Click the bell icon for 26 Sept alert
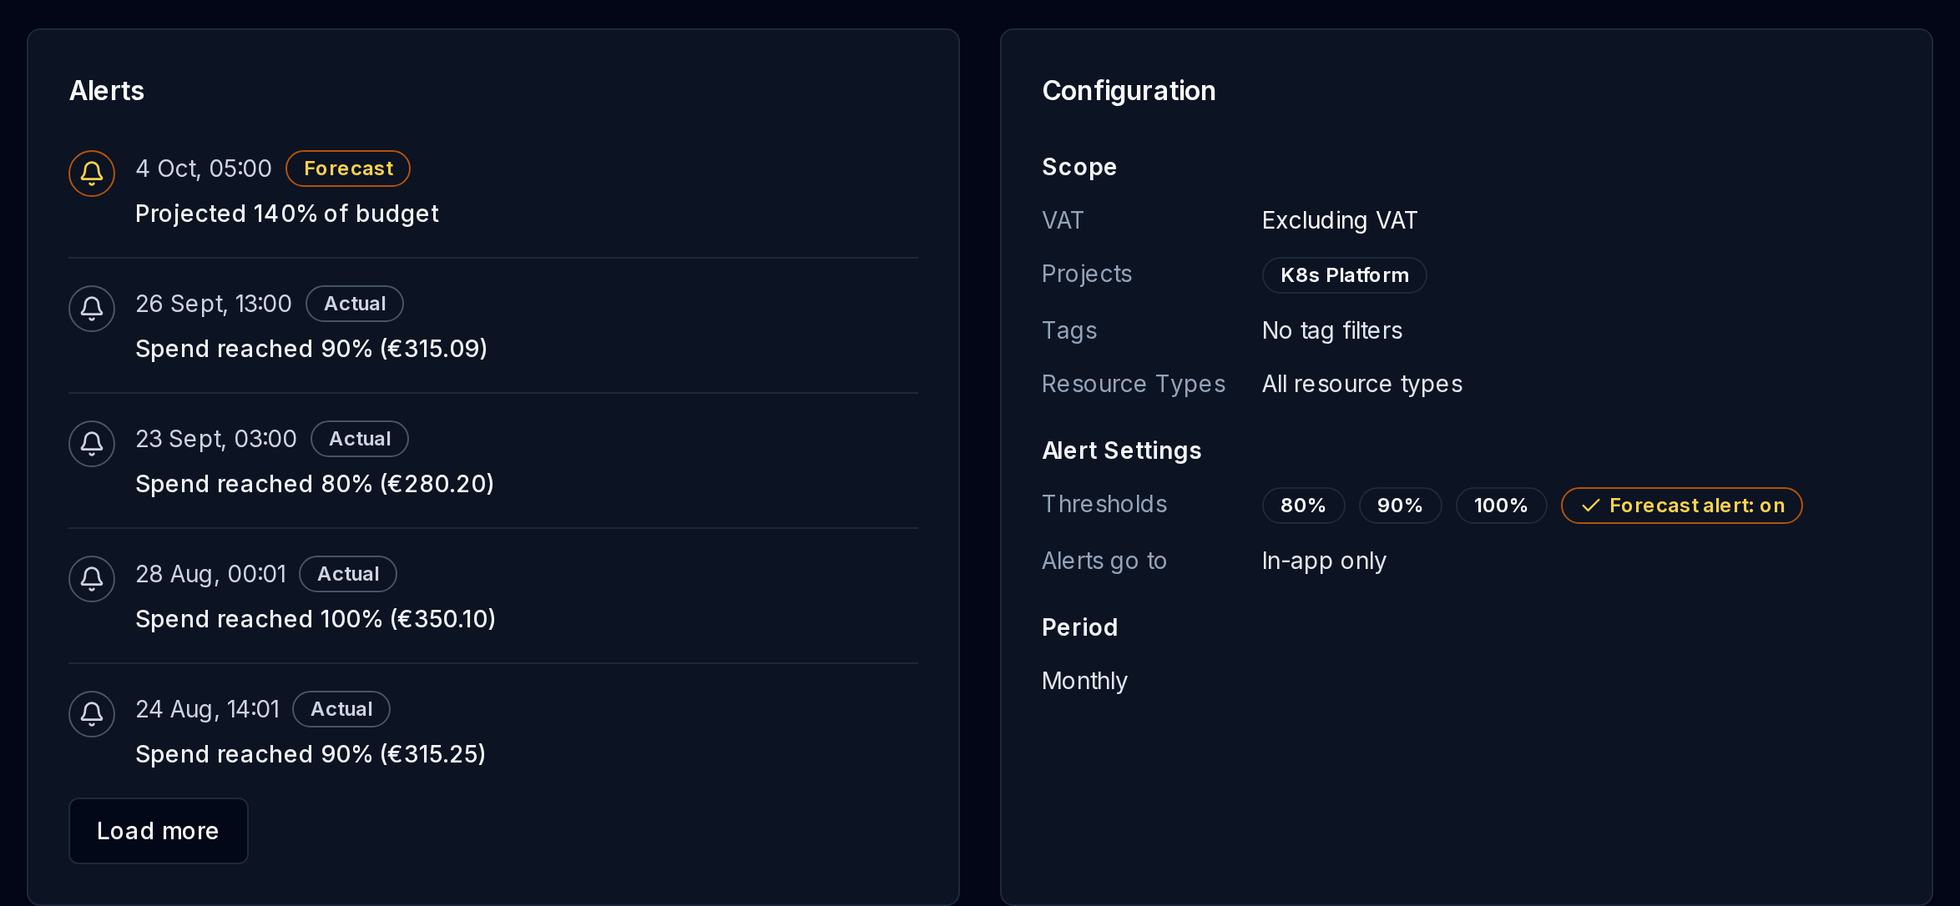The height and width of the screenshot is (906, 1960). (92, 309)
